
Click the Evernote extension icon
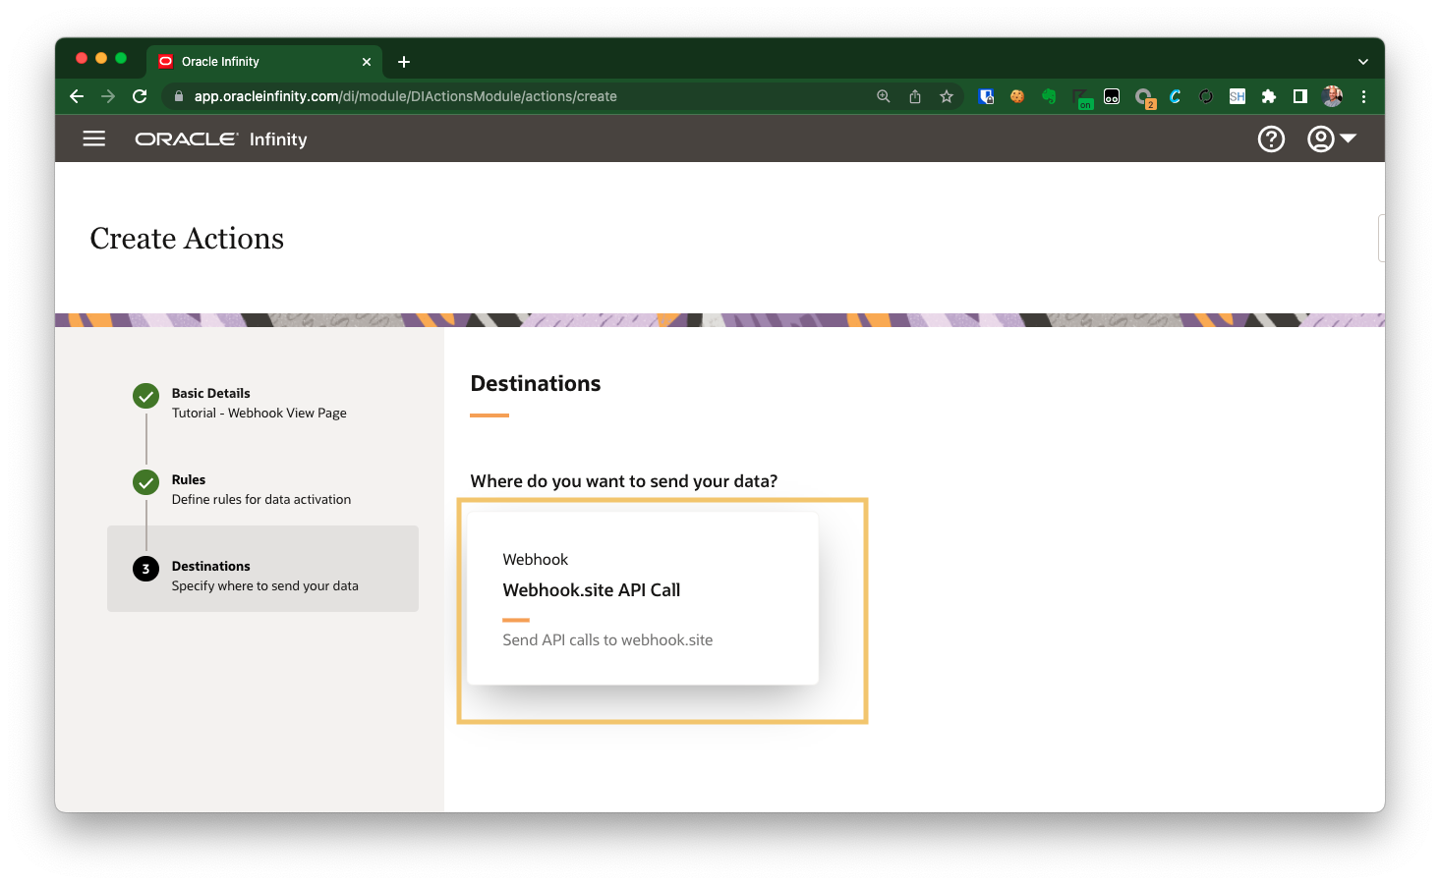[1049, 96]
